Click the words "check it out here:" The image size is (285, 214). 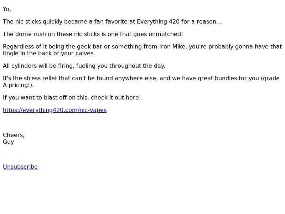(116, 97)
